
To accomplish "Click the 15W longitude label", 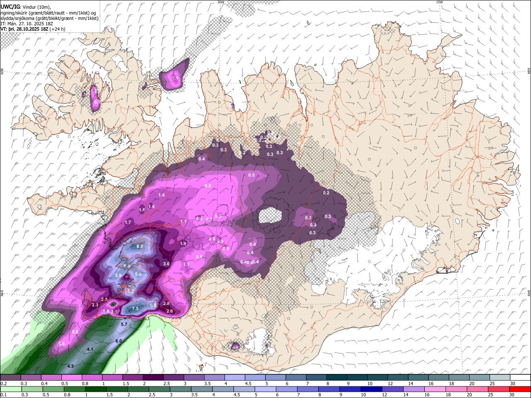I will [439, 2].
